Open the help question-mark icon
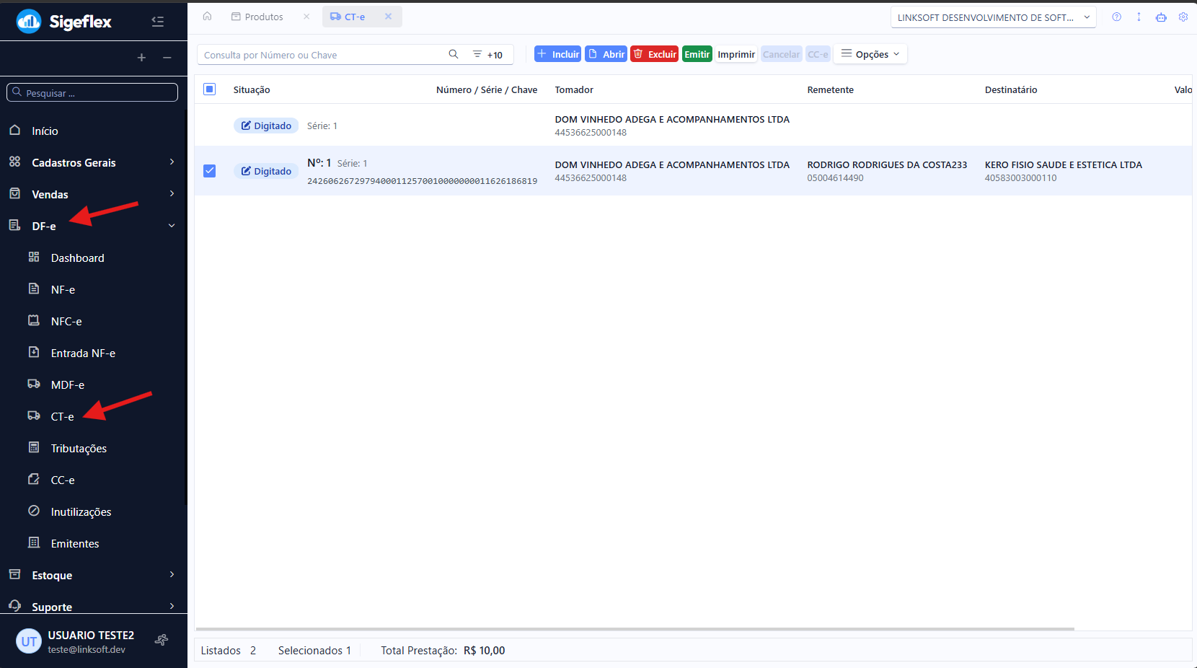The width and height of the screenshot is (1197, 668). [1116, 17]
